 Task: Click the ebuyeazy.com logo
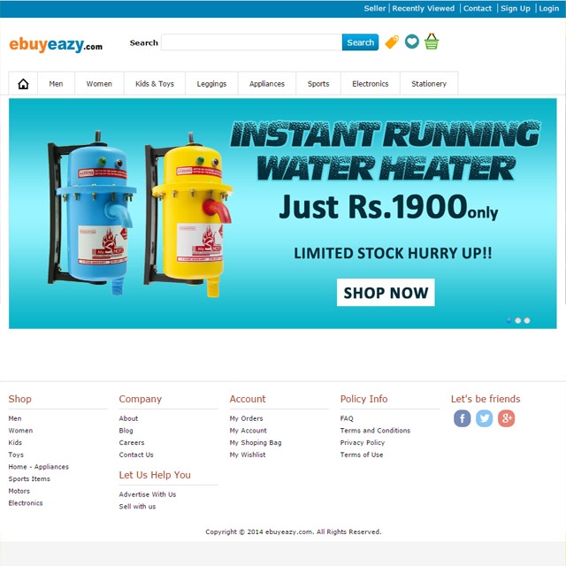click(x=56, y=44)
